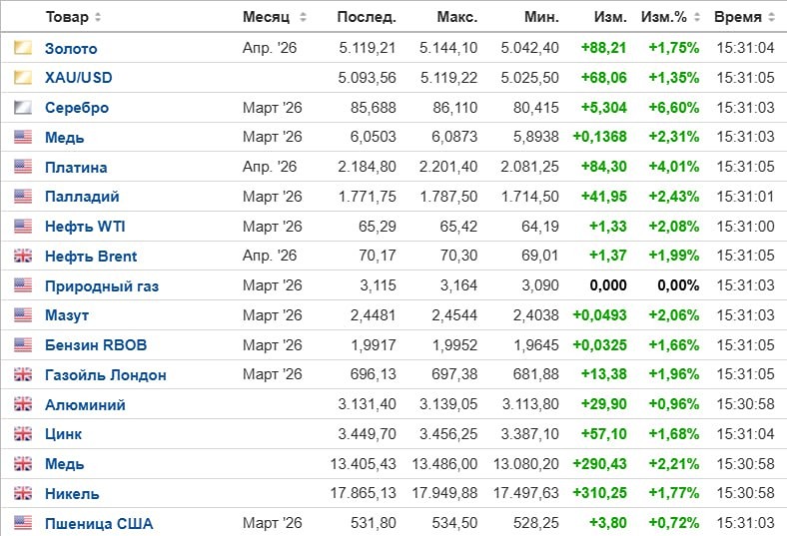Click the US flag beside Платина
The image size is (787, 536).
click(23, 167)
